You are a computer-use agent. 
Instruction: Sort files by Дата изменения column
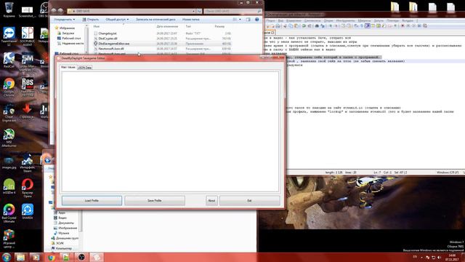167,26
